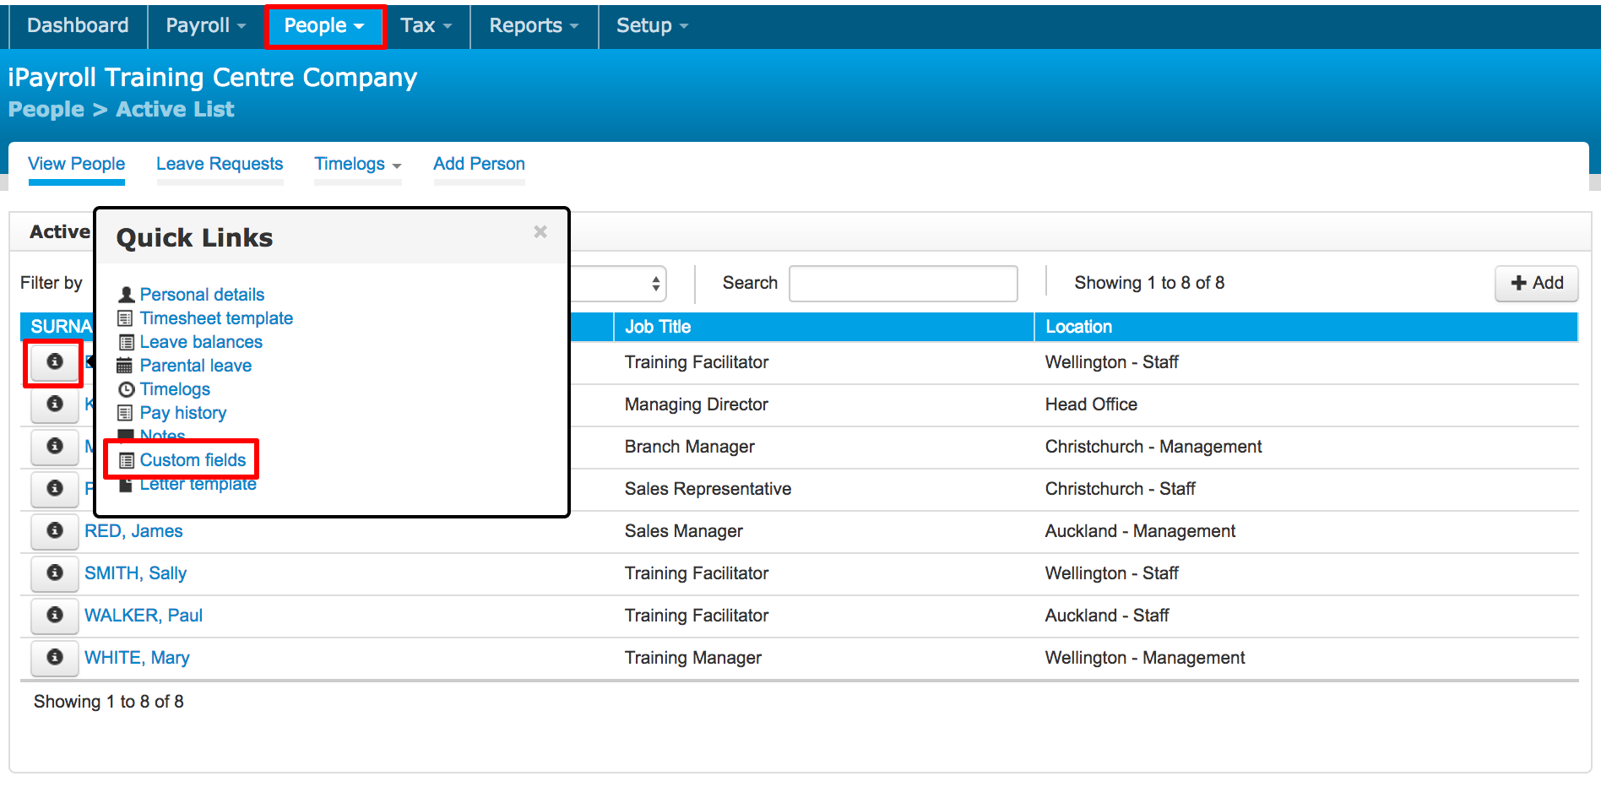Viewport: 1601px width, 787px height.
Task: Select 'Christchurch - Staff' location cell
Action: click(1121, 489)
